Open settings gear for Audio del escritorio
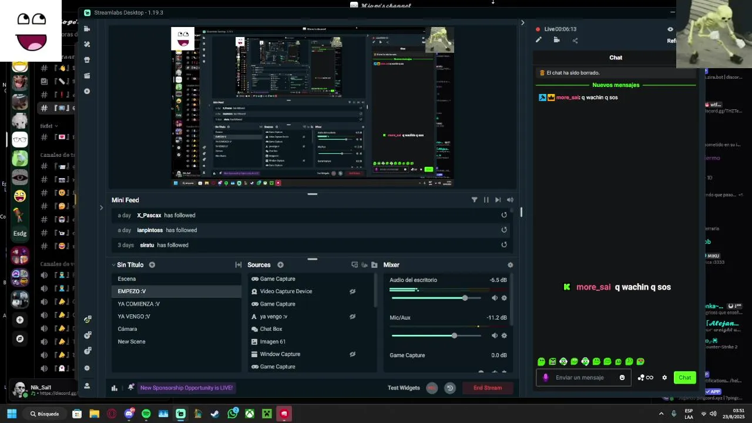Image resolution: width=752 pixels, height=423 pixels. [x=504, y=298]
